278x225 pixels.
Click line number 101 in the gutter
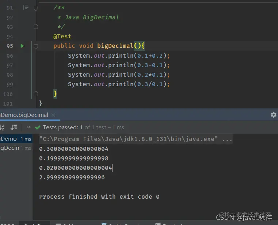[8, 104]
